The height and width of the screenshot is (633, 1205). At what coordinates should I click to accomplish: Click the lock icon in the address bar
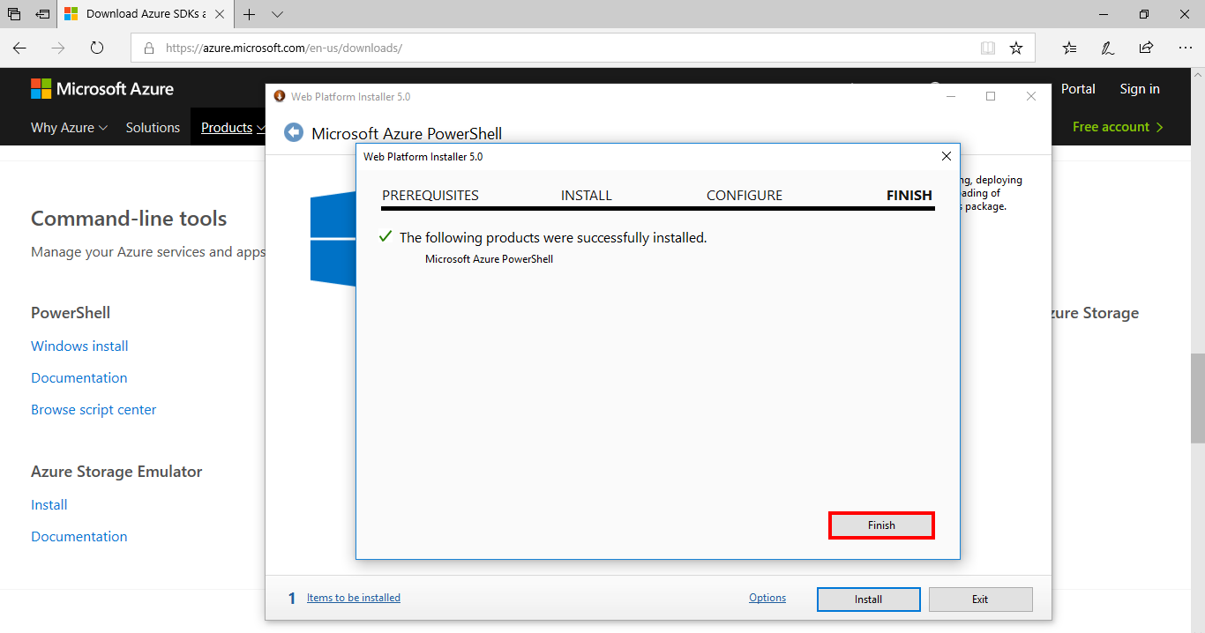point(149,48)
